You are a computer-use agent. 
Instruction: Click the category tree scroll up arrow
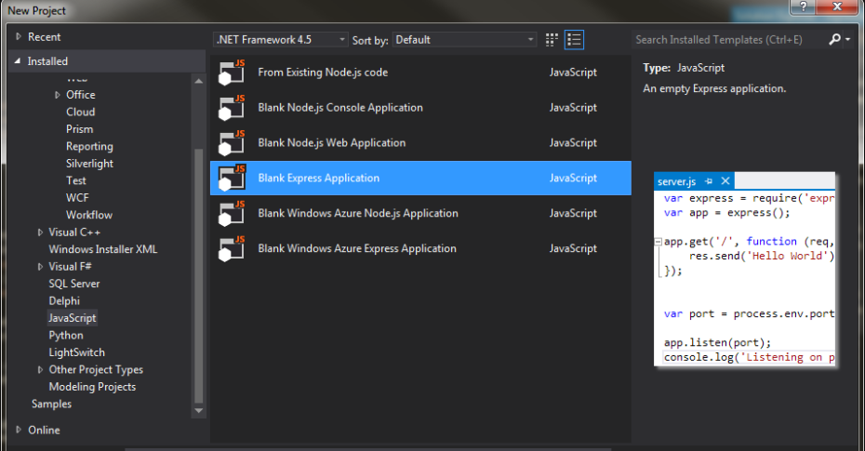click(199, 81)
